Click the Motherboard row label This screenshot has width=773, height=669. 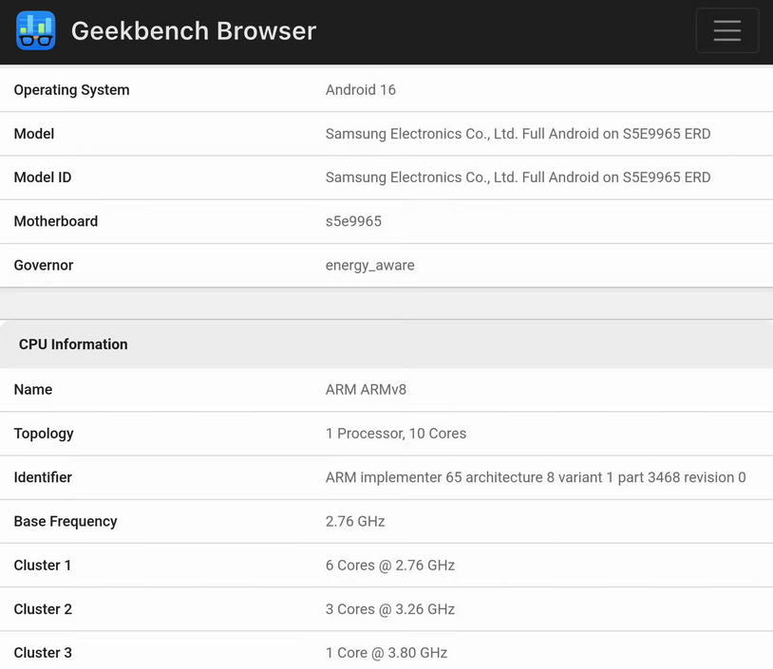[55, 221]
